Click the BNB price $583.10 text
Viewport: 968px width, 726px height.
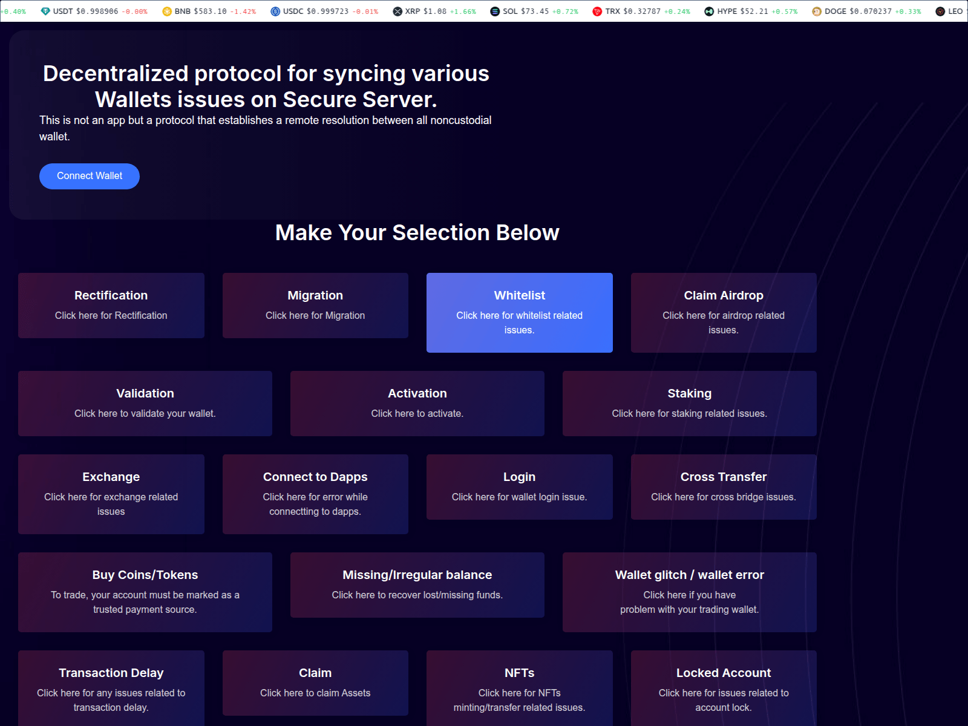(211, 11)
